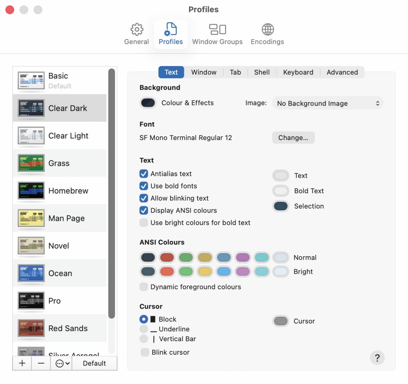This screenshot has height=384, width=408.
Task: Open the background Colour & Effects swatch
Action: (x=148, y=103)
